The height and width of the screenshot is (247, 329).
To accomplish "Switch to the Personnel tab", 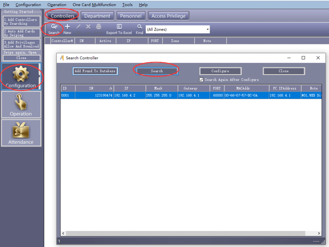I will pos(131,16).
